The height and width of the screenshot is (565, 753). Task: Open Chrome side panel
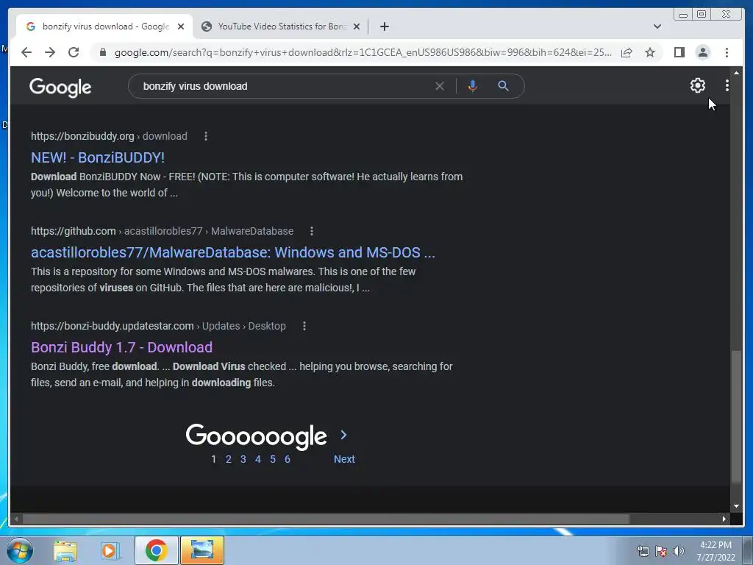[x=679, y=52]
